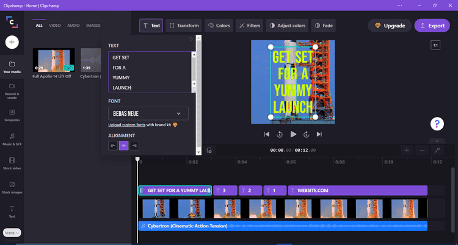
Task: Expand the More sidebar options
Action: tap(12, 232)
